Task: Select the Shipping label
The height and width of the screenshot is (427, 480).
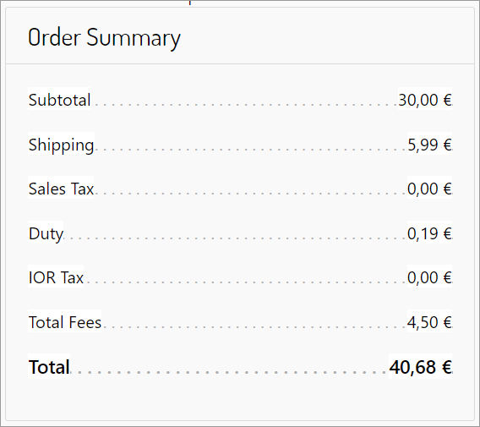Action: tap(61, 145)
